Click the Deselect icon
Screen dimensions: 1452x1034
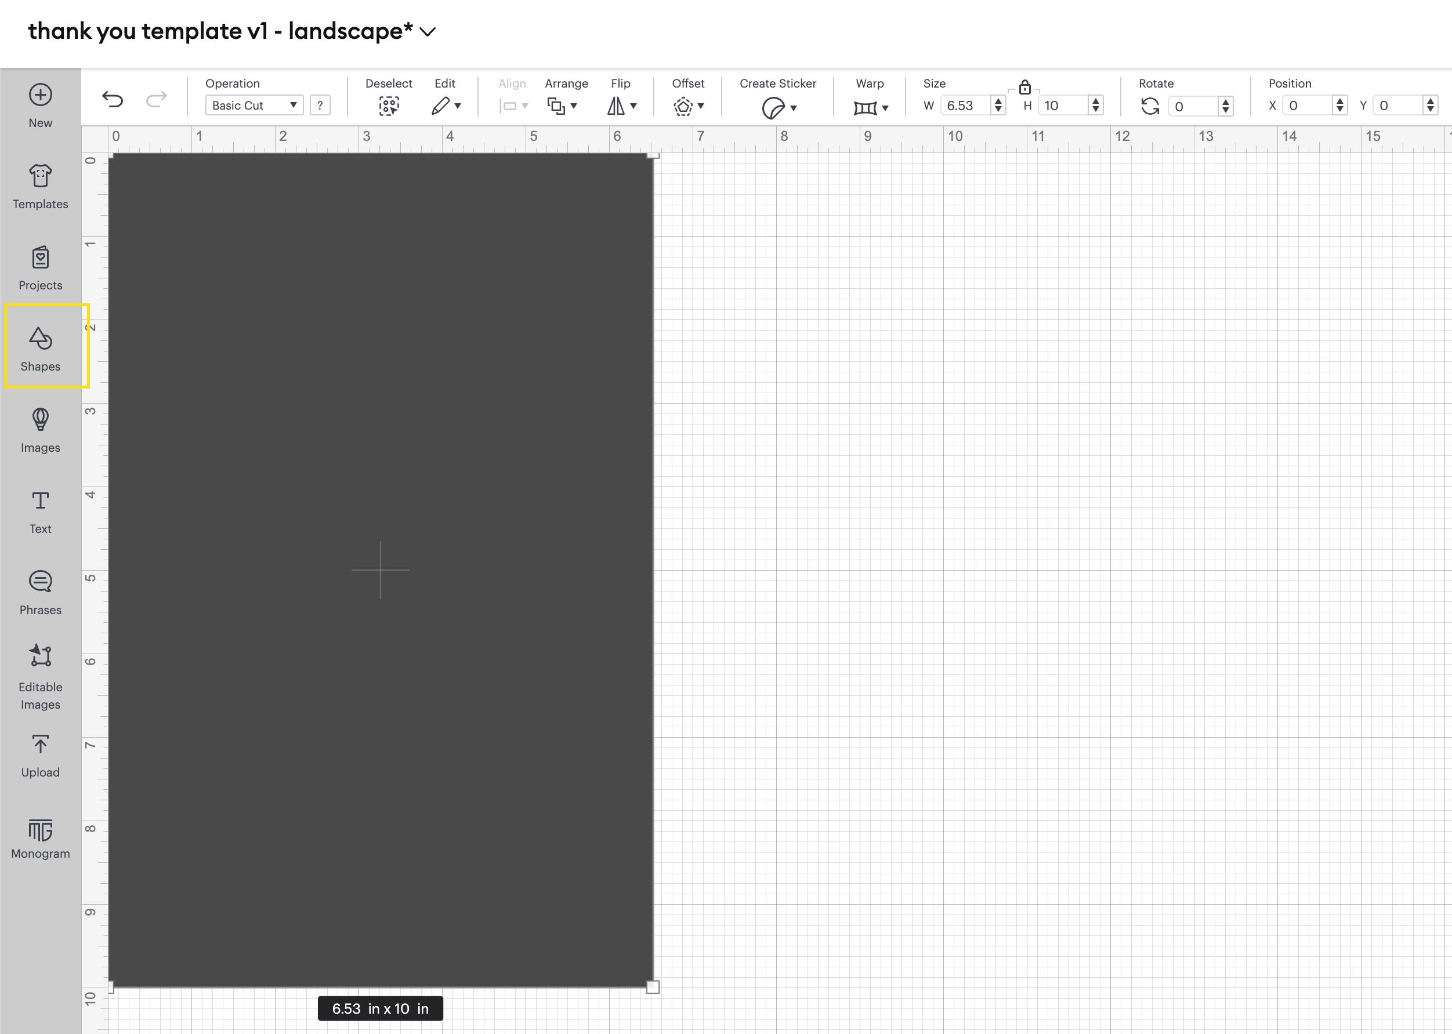[389, 106]
